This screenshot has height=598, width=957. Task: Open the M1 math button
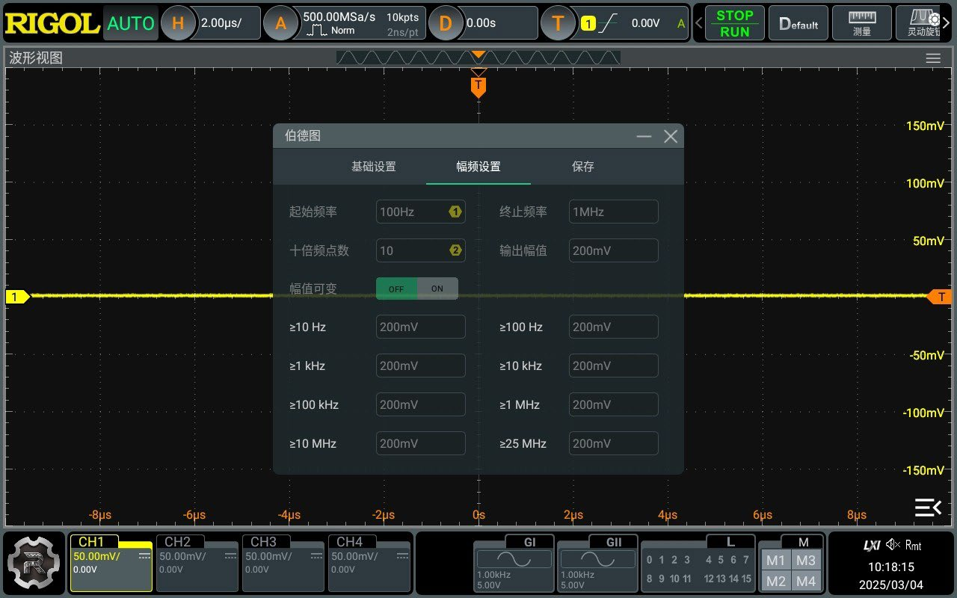(x=775, y=560)
